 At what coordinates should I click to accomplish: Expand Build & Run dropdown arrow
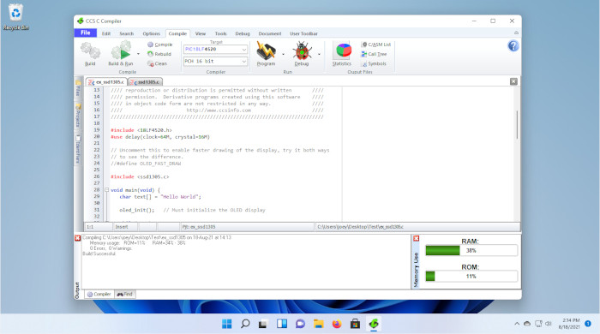click(138, 54)
